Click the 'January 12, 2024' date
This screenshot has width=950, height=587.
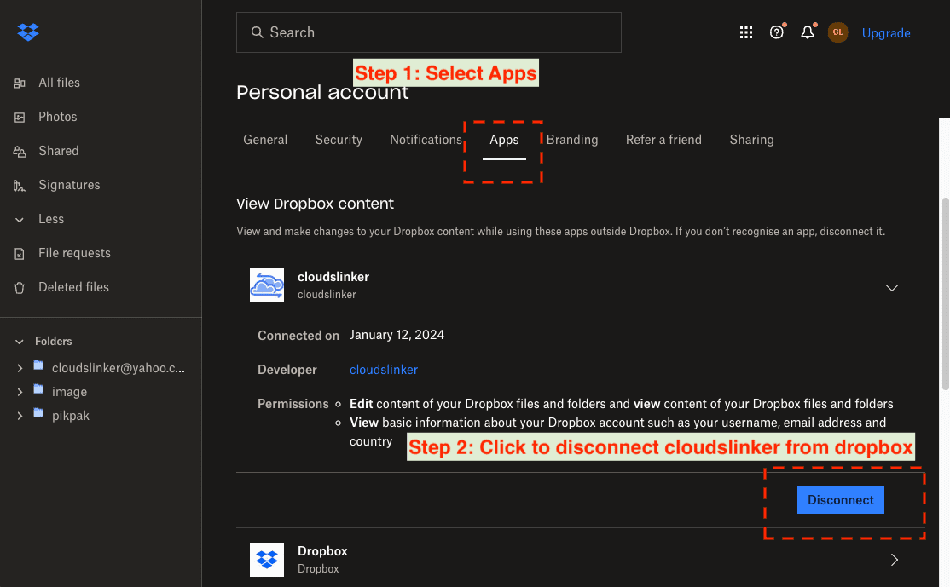pos(397,336)
